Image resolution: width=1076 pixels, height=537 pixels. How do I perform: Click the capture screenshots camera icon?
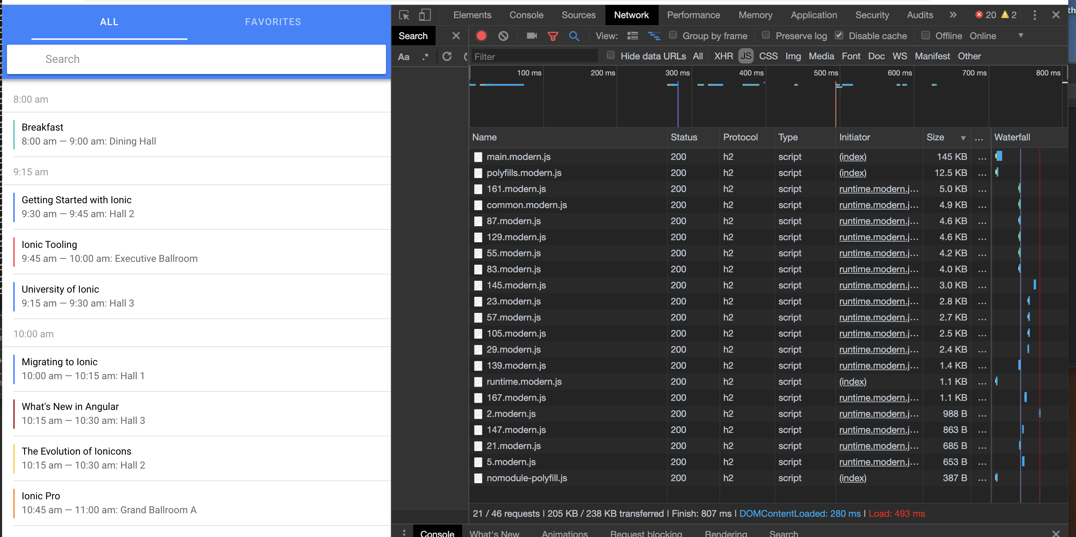click(532, 36)
